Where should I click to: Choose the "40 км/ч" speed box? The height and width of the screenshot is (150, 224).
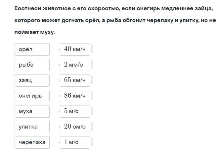75,49
